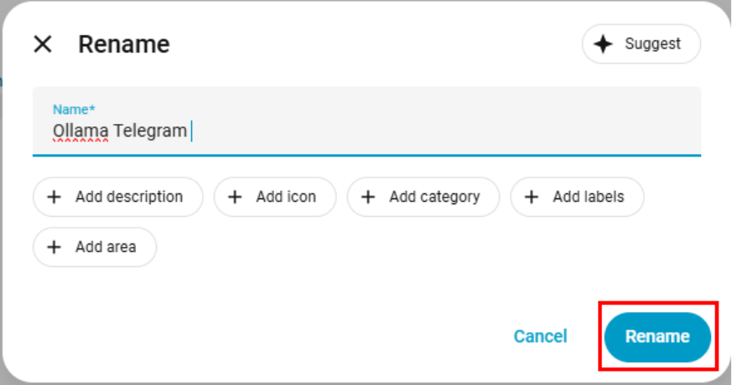Image resolution: width=732 pixels, height=385 pixels.
Task: Select the Add description chip text
Action: click(128, 198)
